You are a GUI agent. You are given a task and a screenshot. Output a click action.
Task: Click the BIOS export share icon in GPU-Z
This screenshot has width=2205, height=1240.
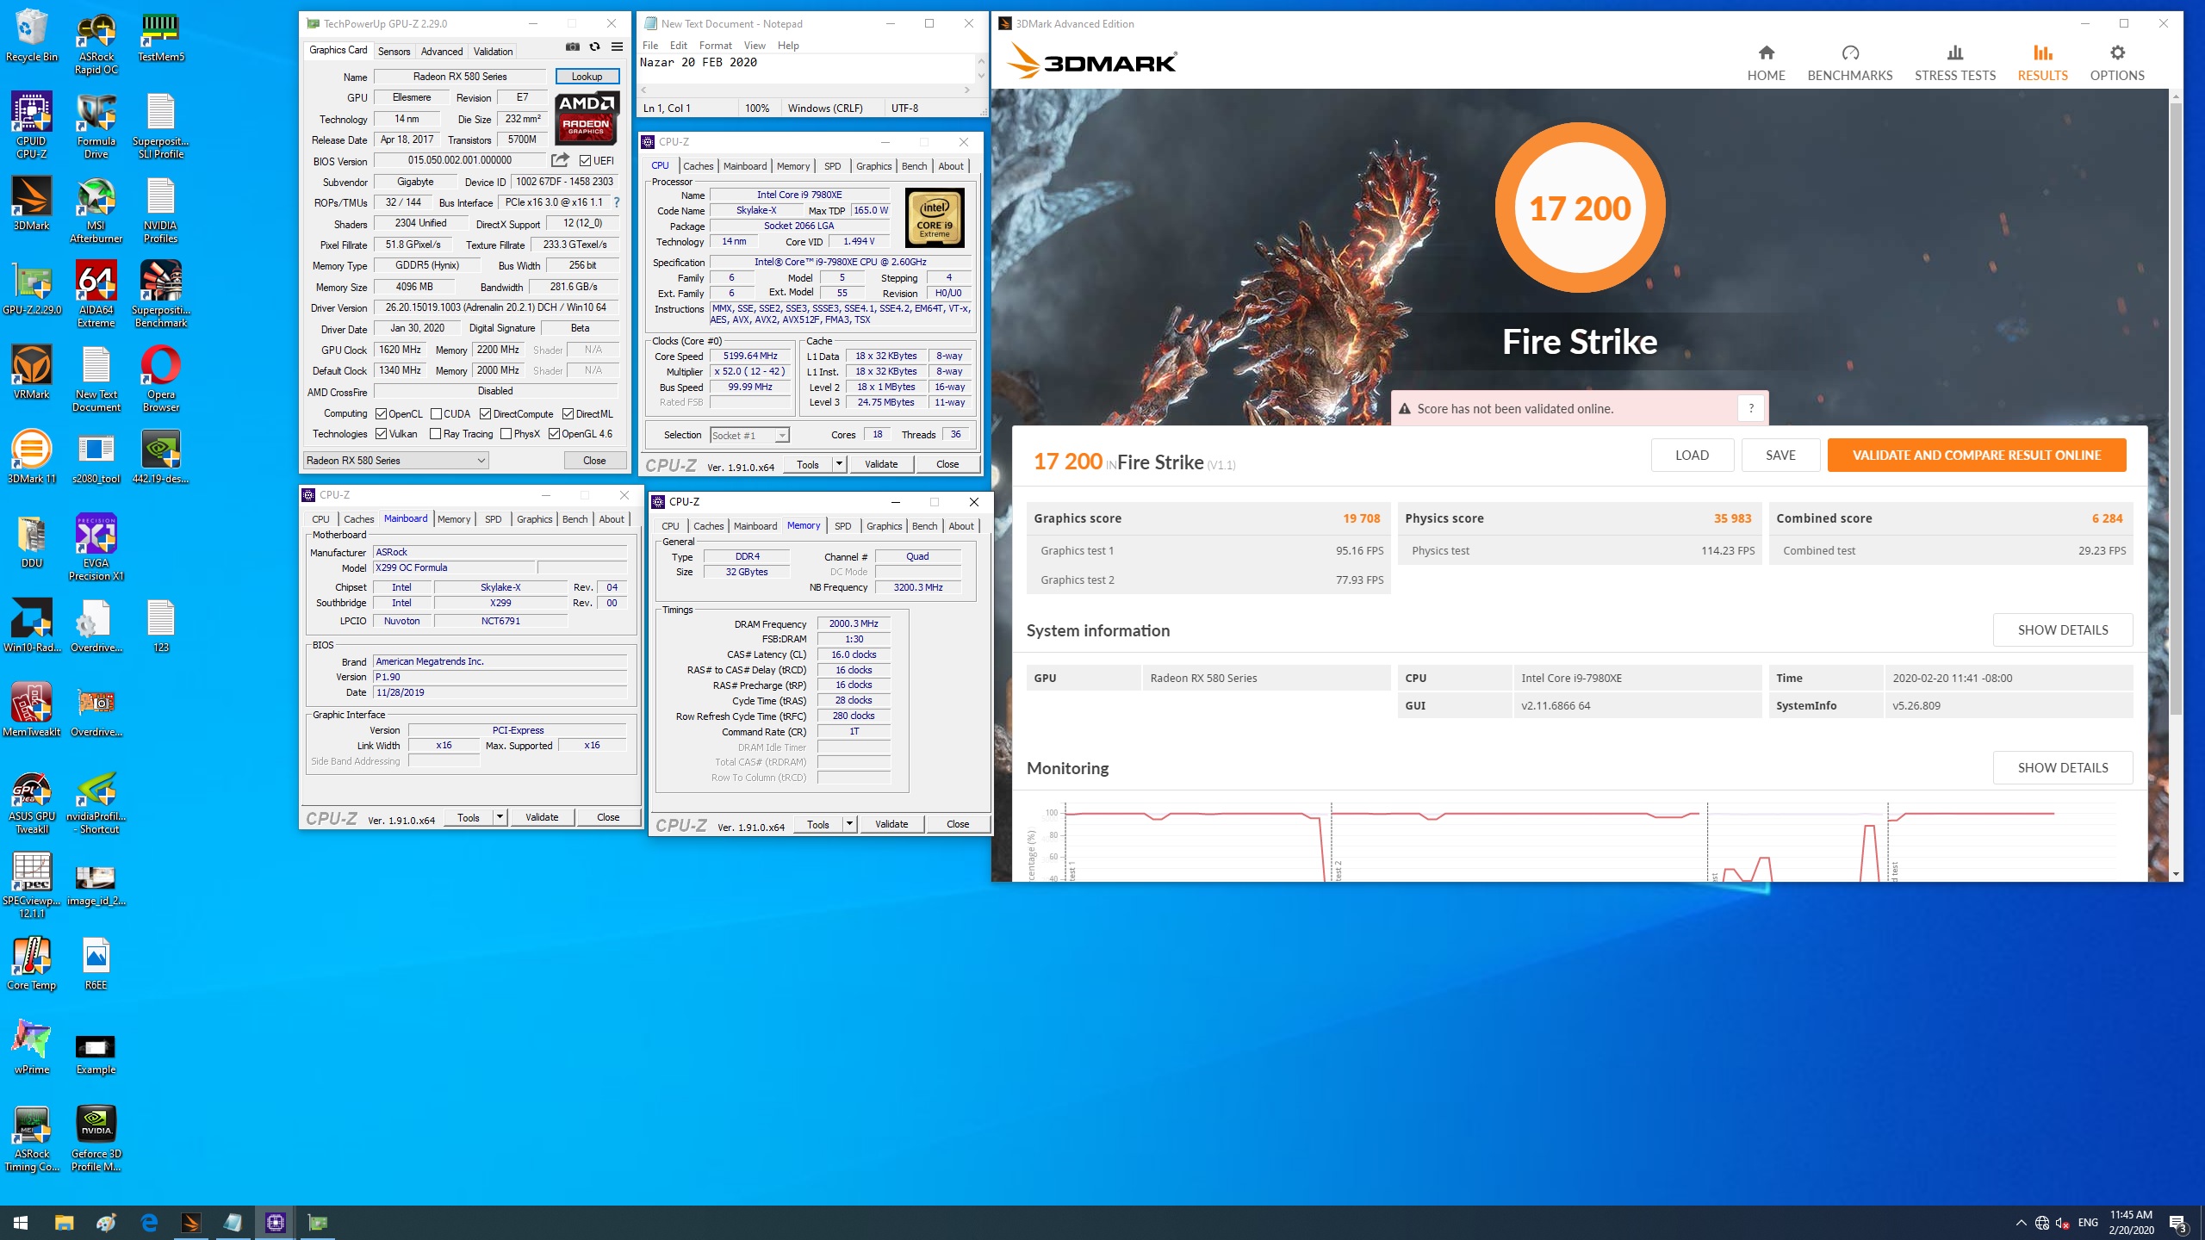click(560, 160)
